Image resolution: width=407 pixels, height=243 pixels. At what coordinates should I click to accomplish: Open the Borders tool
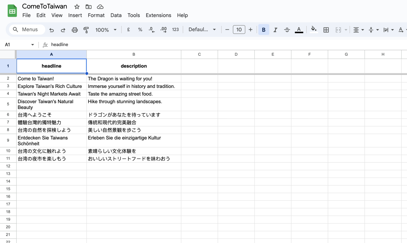tap(326, 30)
